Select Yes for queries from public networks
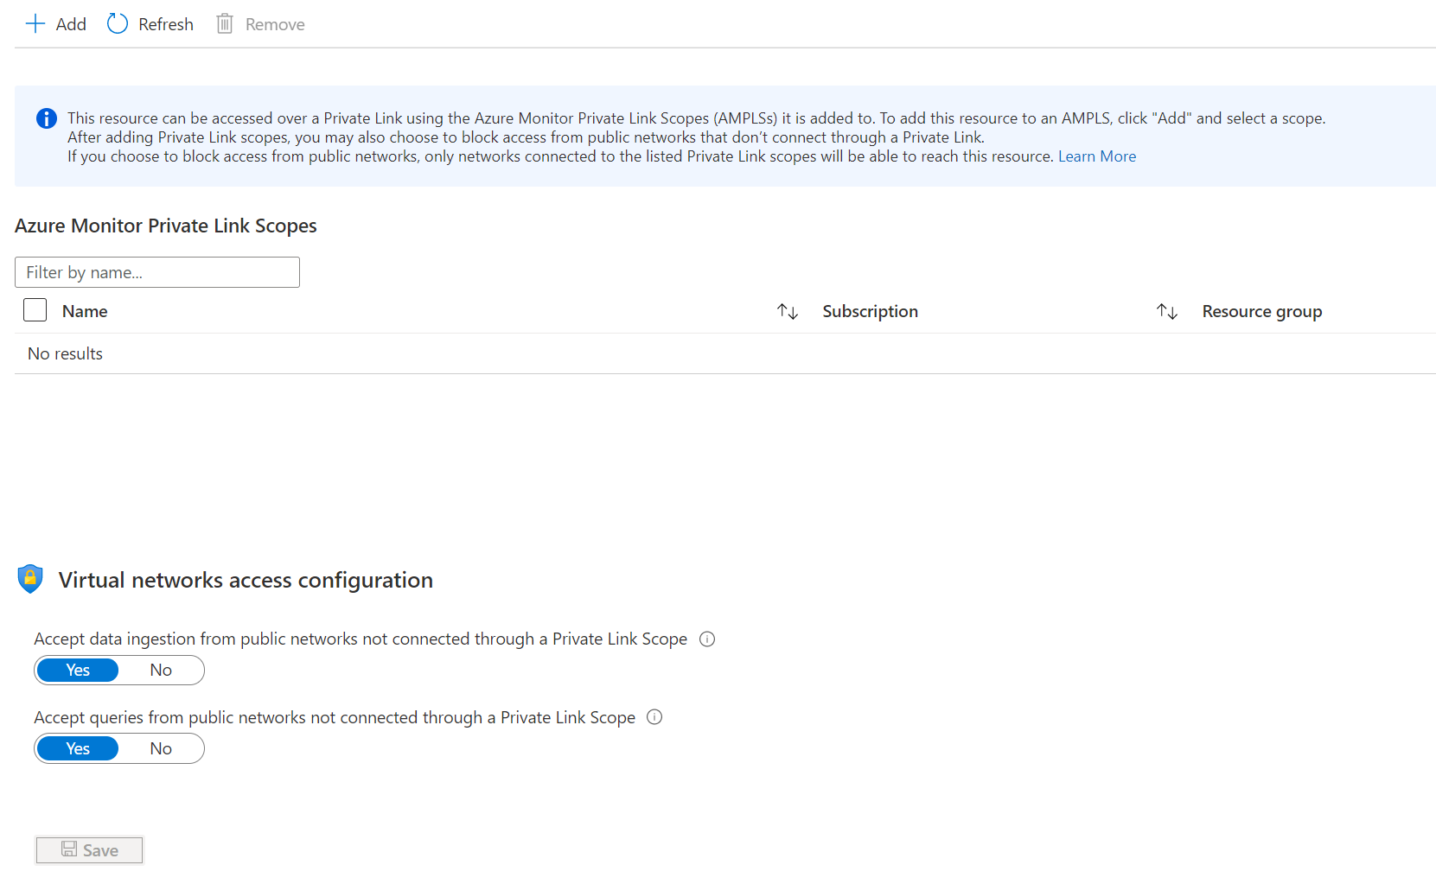Image resolution: width=1436 pixels, height=884 pixels. tap(78, 749)
